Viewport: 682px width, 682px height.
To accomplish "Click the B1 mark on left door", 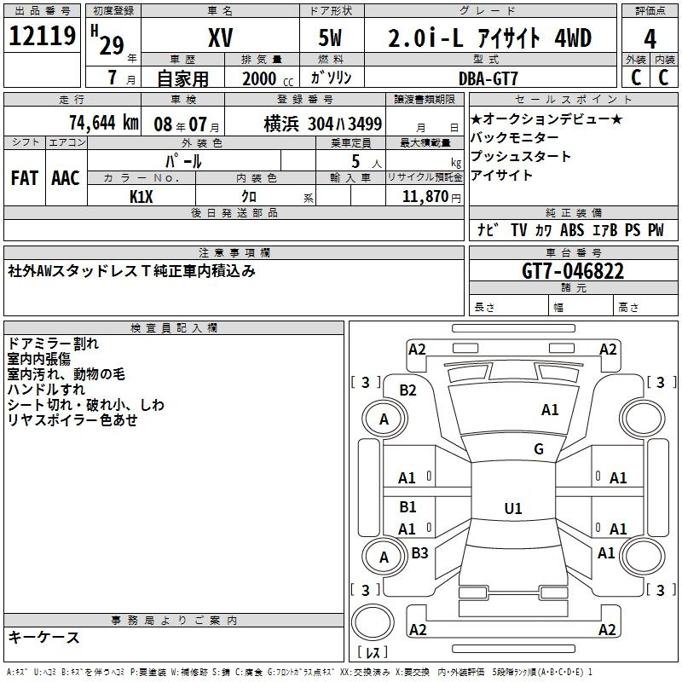I will pyautogui.click(x=407, y=506).
